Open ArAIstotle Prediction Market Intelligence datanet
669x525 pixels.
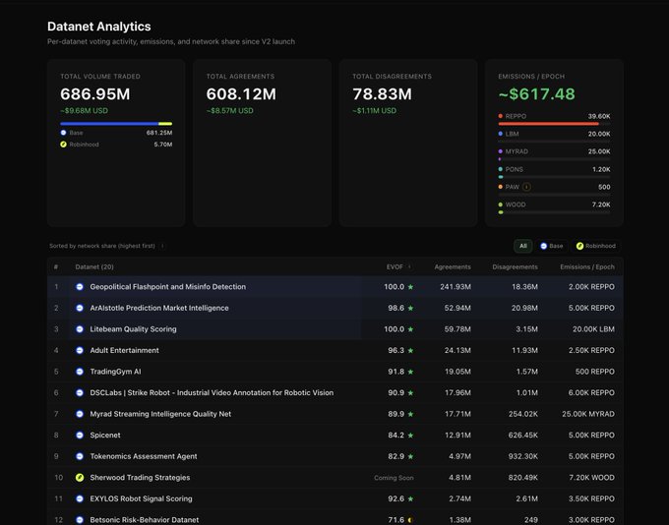pyautogui.click(x=159, y=308)
